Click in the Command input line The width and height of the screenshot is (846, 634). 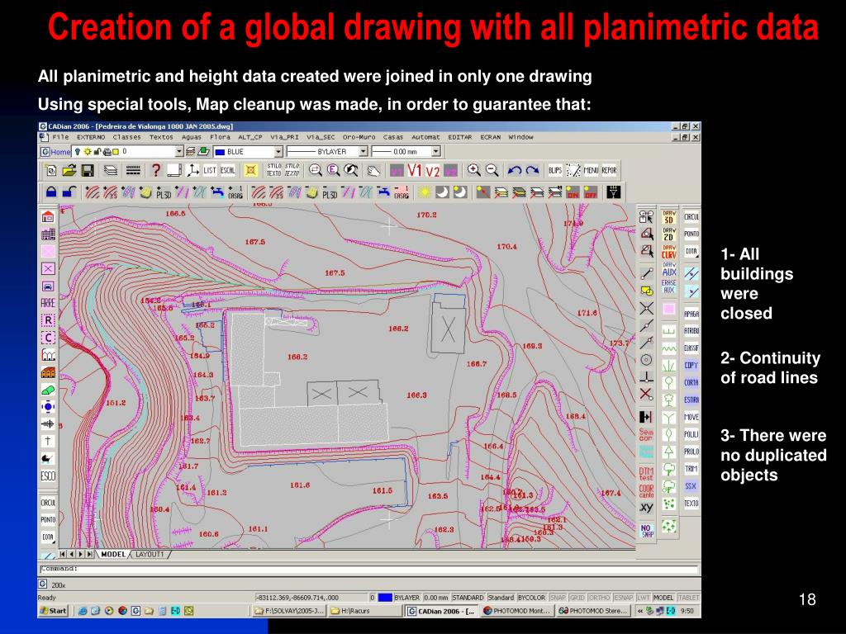[369, 569]
